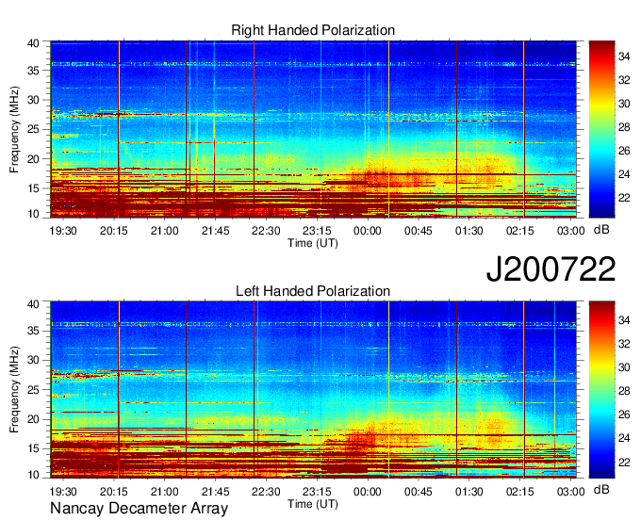Click "Time (UT)" label under right-handed plot
The height and width of the screenshot is (520, 641).
(313, 243)
